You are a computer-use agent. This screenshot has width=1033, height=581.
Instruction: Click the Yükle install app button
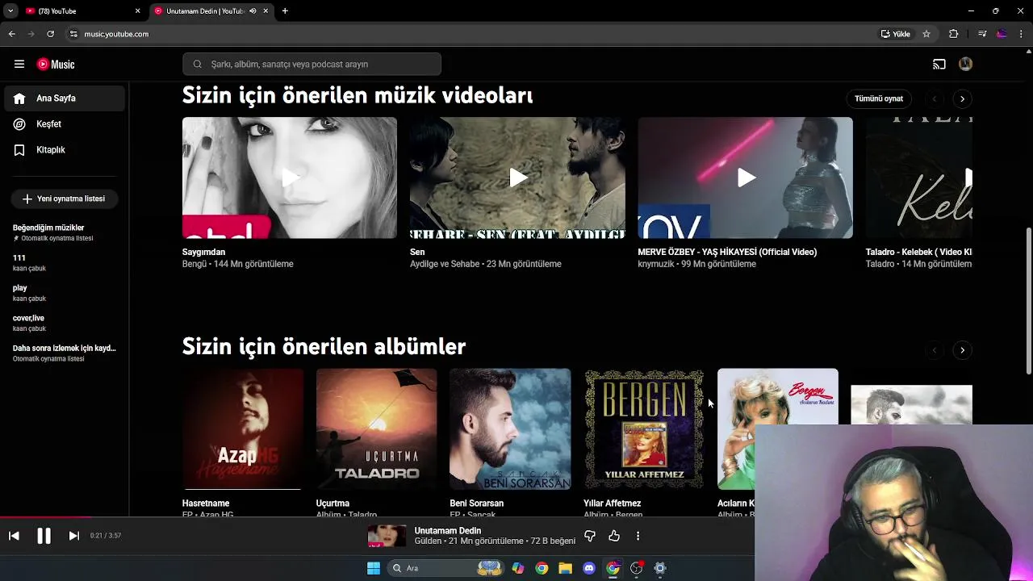(896, 34)
